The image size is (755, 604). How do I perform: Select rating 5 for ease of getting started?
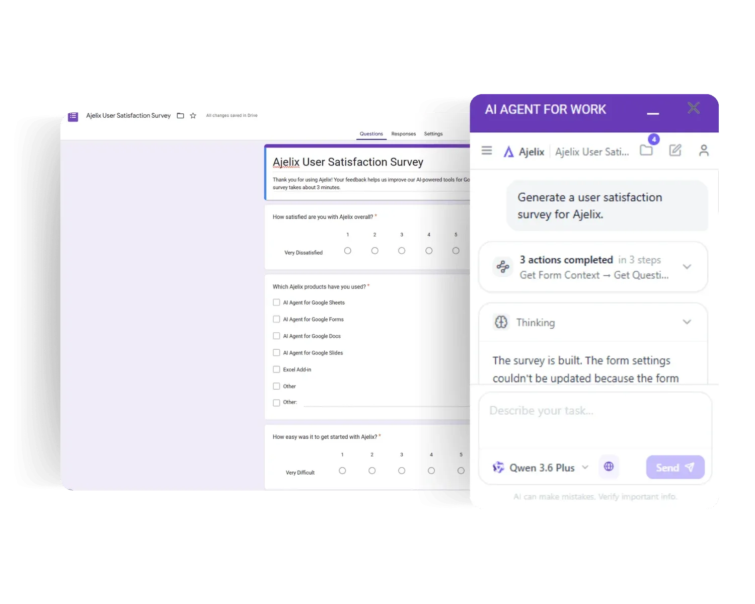pyautogui.click(x=461, y=470)
